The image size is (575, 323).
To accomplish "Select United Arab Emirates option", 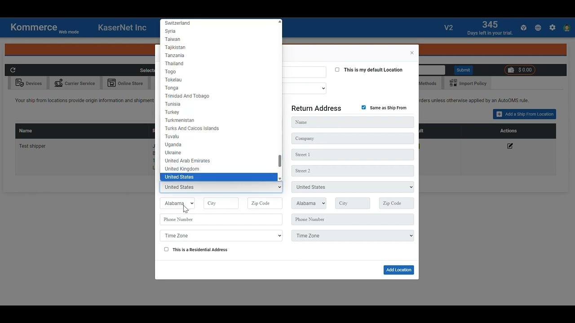I will (219, 160).
